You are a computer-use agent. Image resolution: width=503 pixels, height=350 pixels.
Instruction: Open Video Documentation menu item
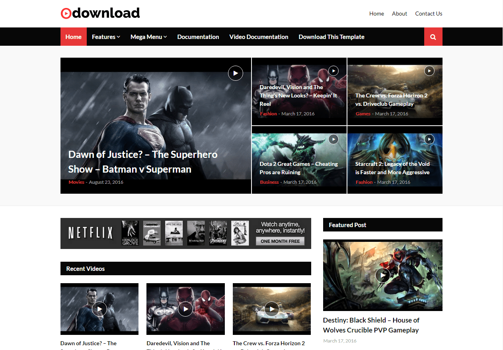point(259,37)
